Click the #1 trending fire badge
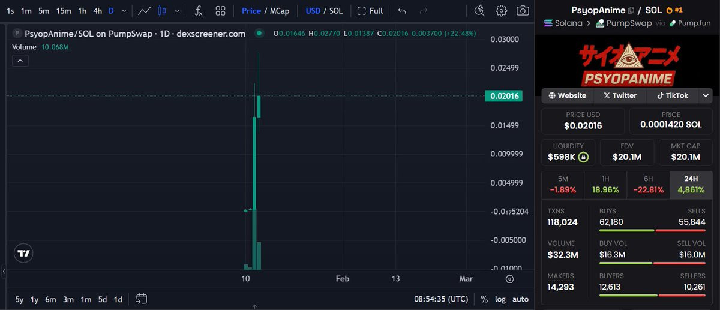Screen dimensions: 720x310 coord(674,10)
